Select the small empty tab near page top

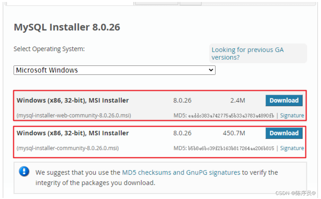pos(191,2)
